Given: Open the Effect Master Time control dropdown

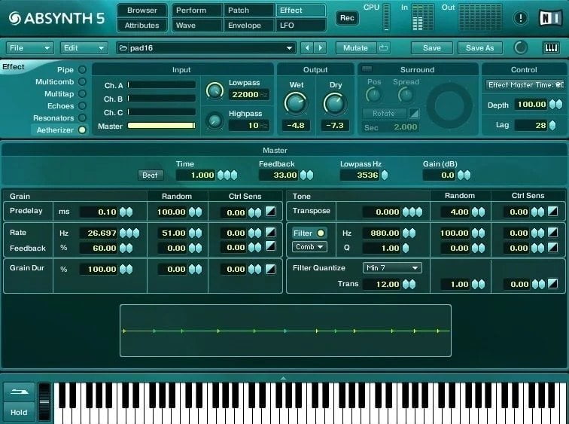Looking at the screenshot, I should pyautogui.click(x=525, y=84).
